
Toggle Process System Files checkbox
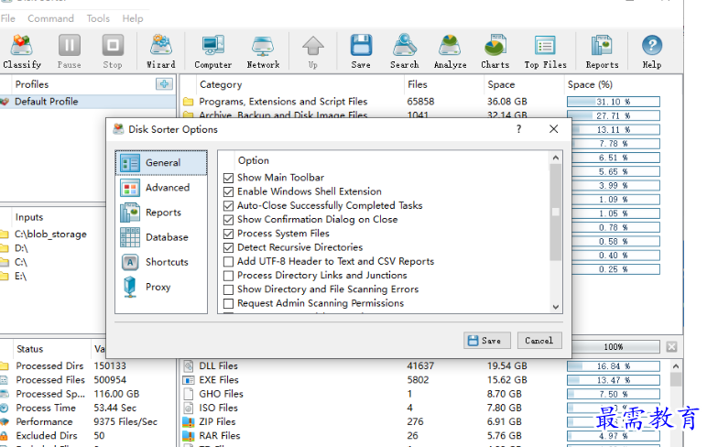(229, 234)
